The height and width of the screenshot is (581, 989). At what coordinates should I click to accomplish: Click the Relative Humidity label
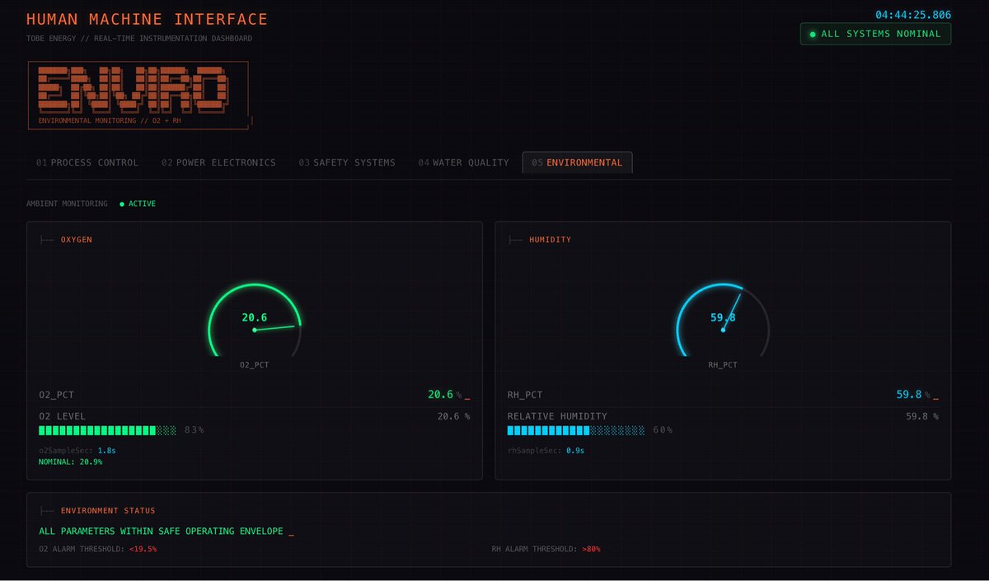pyautogui.click(x=557, y=416)
